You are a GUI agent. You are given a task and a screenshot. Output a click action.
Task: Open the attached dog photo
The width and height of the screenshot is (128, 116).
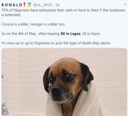(64, 82)
